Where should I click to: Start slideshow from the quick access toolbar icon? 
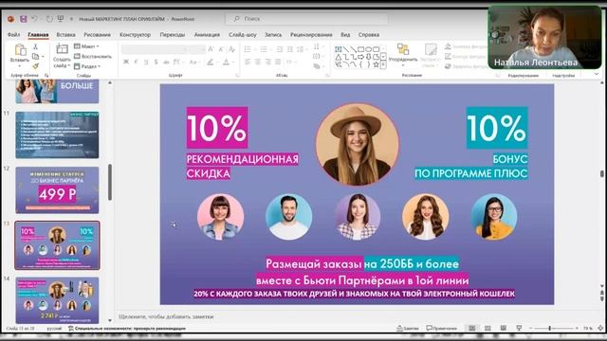click(x=61, y=19)
